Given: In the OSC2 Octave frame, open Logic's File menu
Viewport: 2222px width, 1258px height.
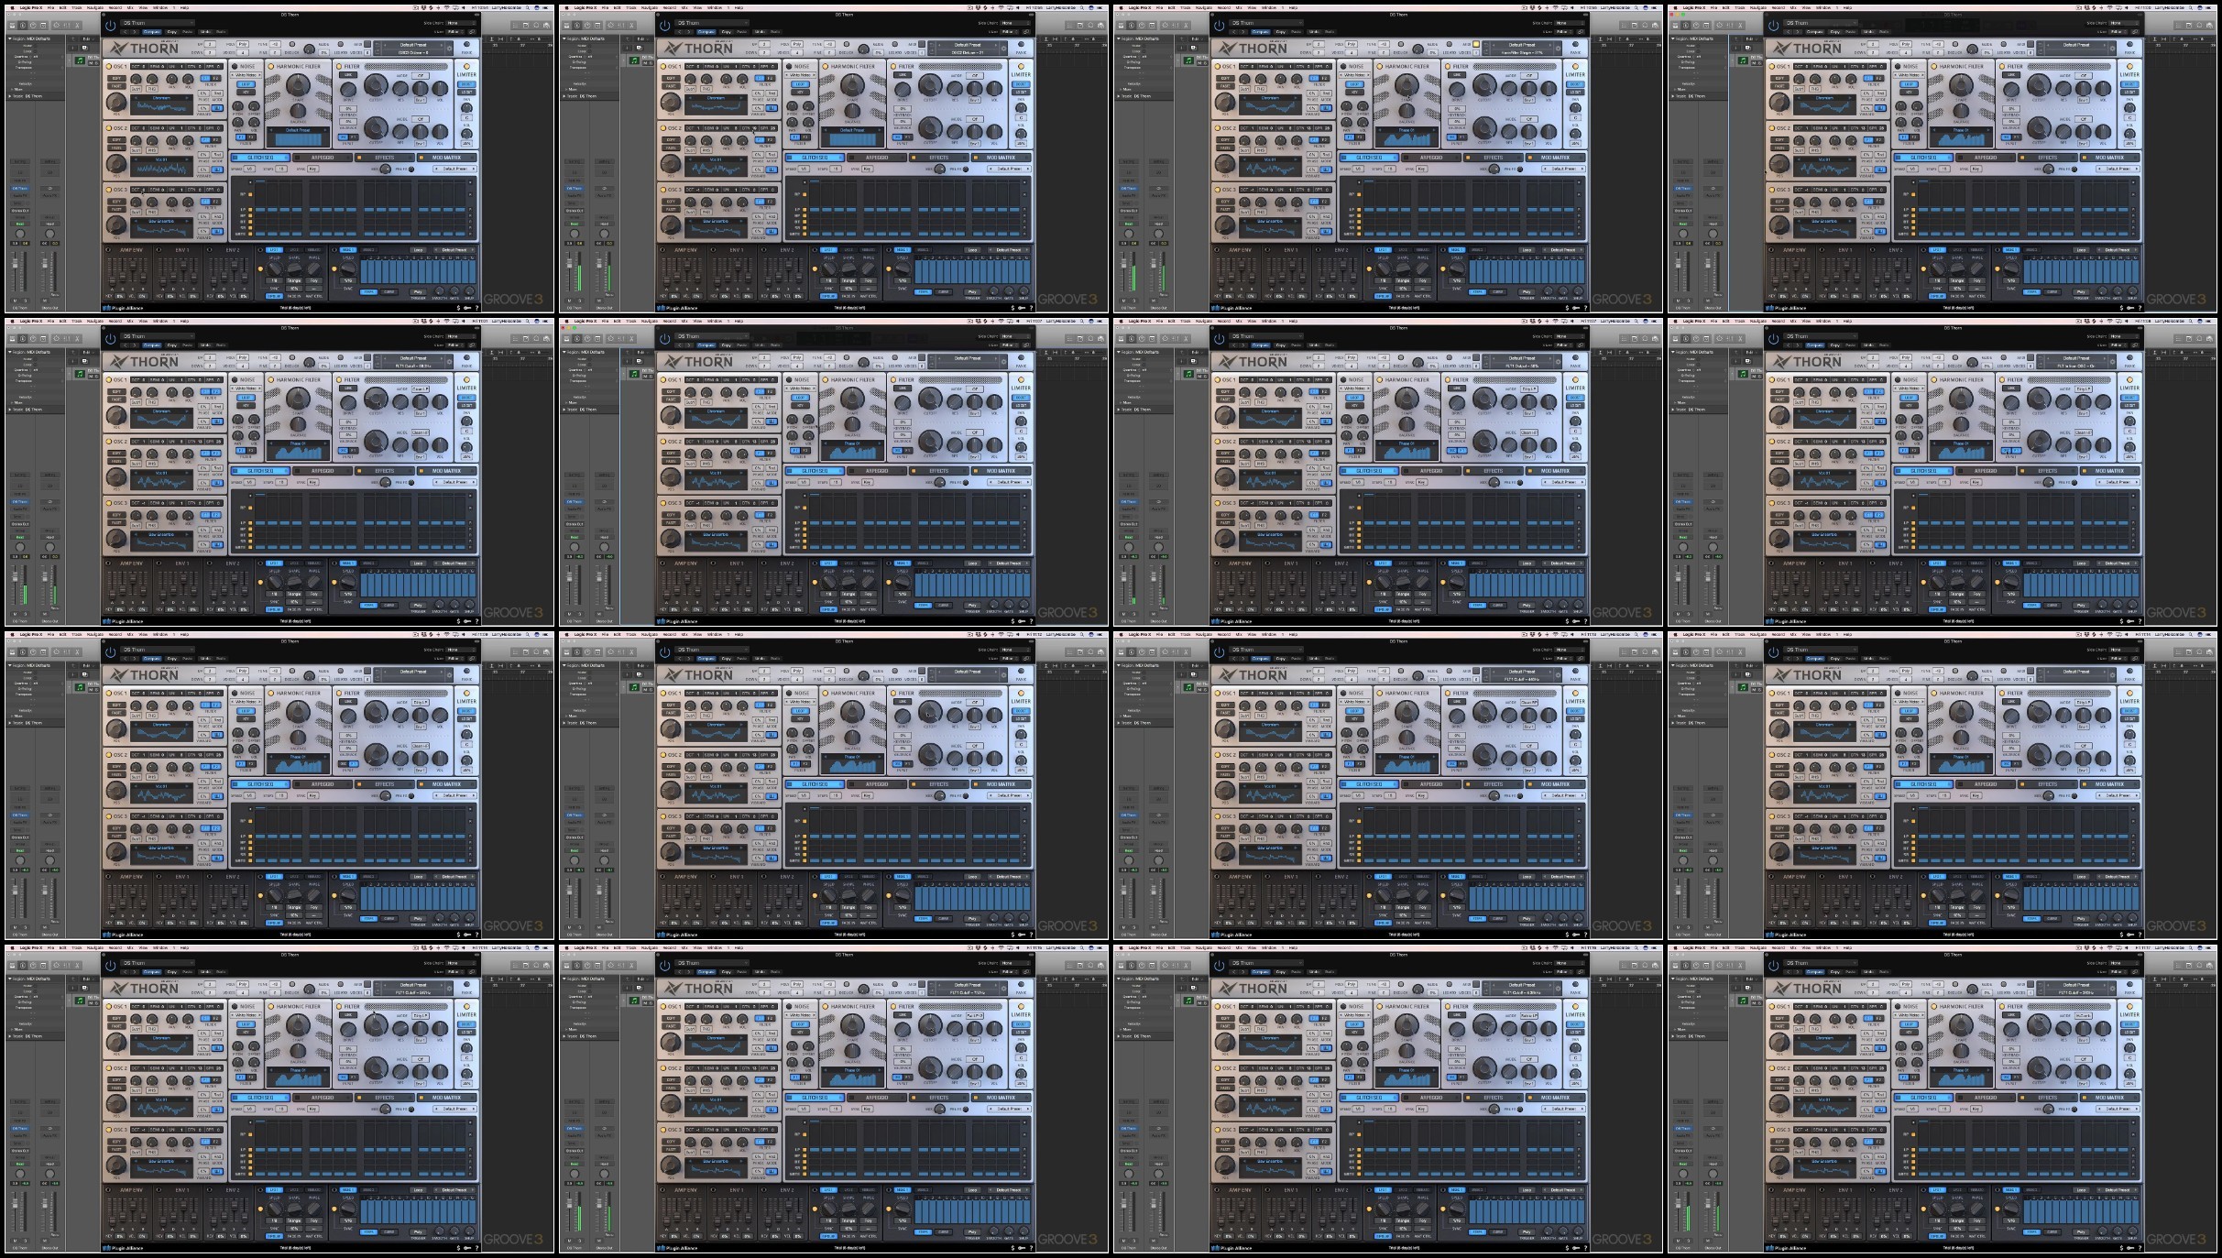Looking at the screenshot, I should (x=50, y=7).
